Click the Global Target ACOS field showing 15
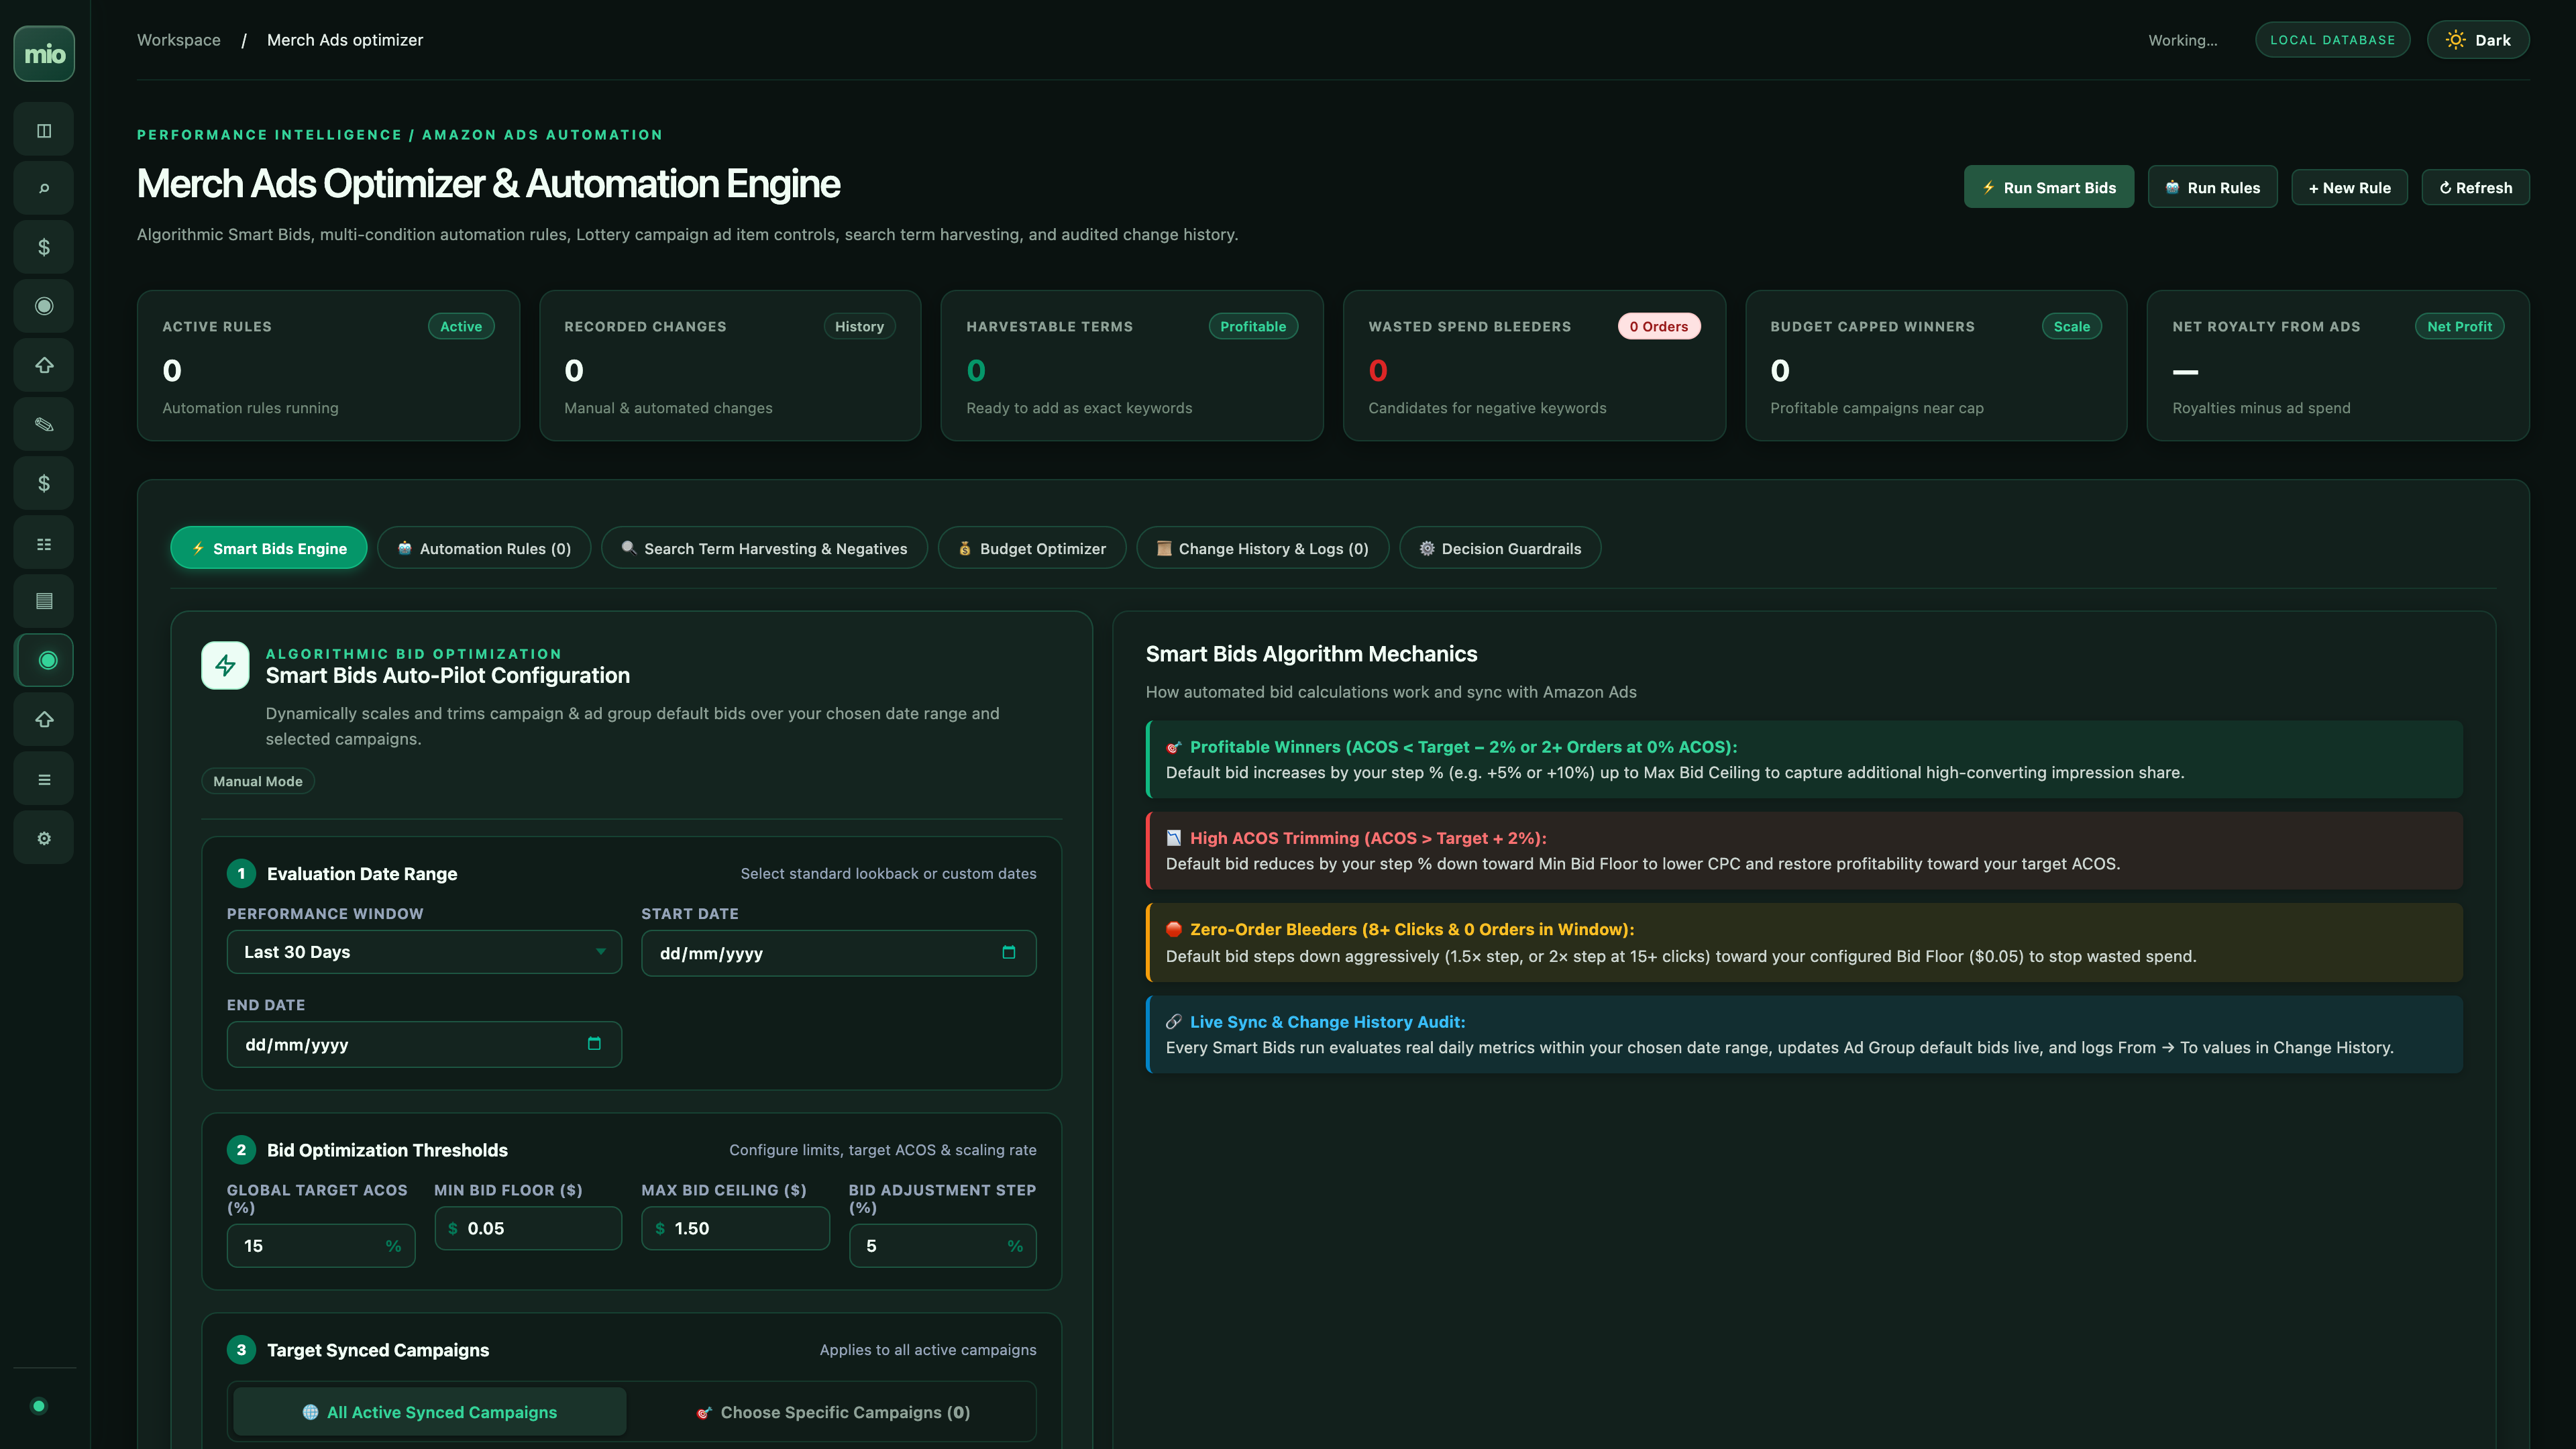The height and width of the screenshot is (1449, 2576). pos(321,1246)
